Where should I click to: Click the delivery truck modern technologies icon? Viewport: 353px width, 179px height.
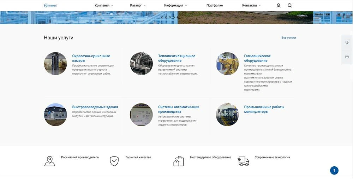pyautogui.click(x=243, y=161)
